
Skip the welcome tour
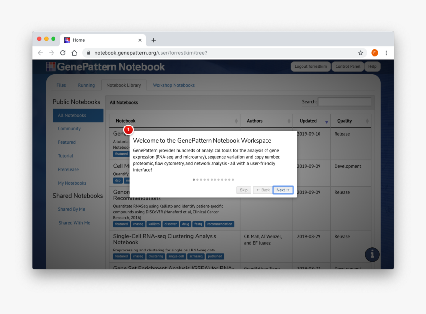point(243,190)
